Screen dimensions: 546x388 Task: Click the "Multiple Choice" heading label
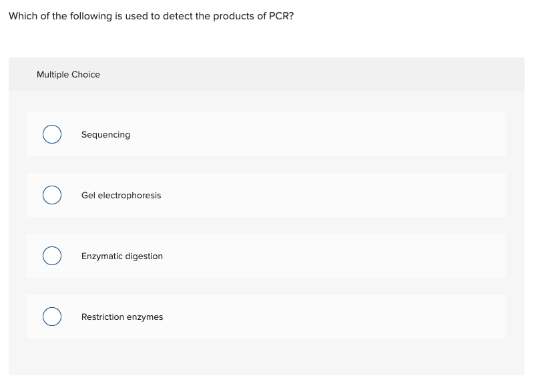(x=68, y=75)
